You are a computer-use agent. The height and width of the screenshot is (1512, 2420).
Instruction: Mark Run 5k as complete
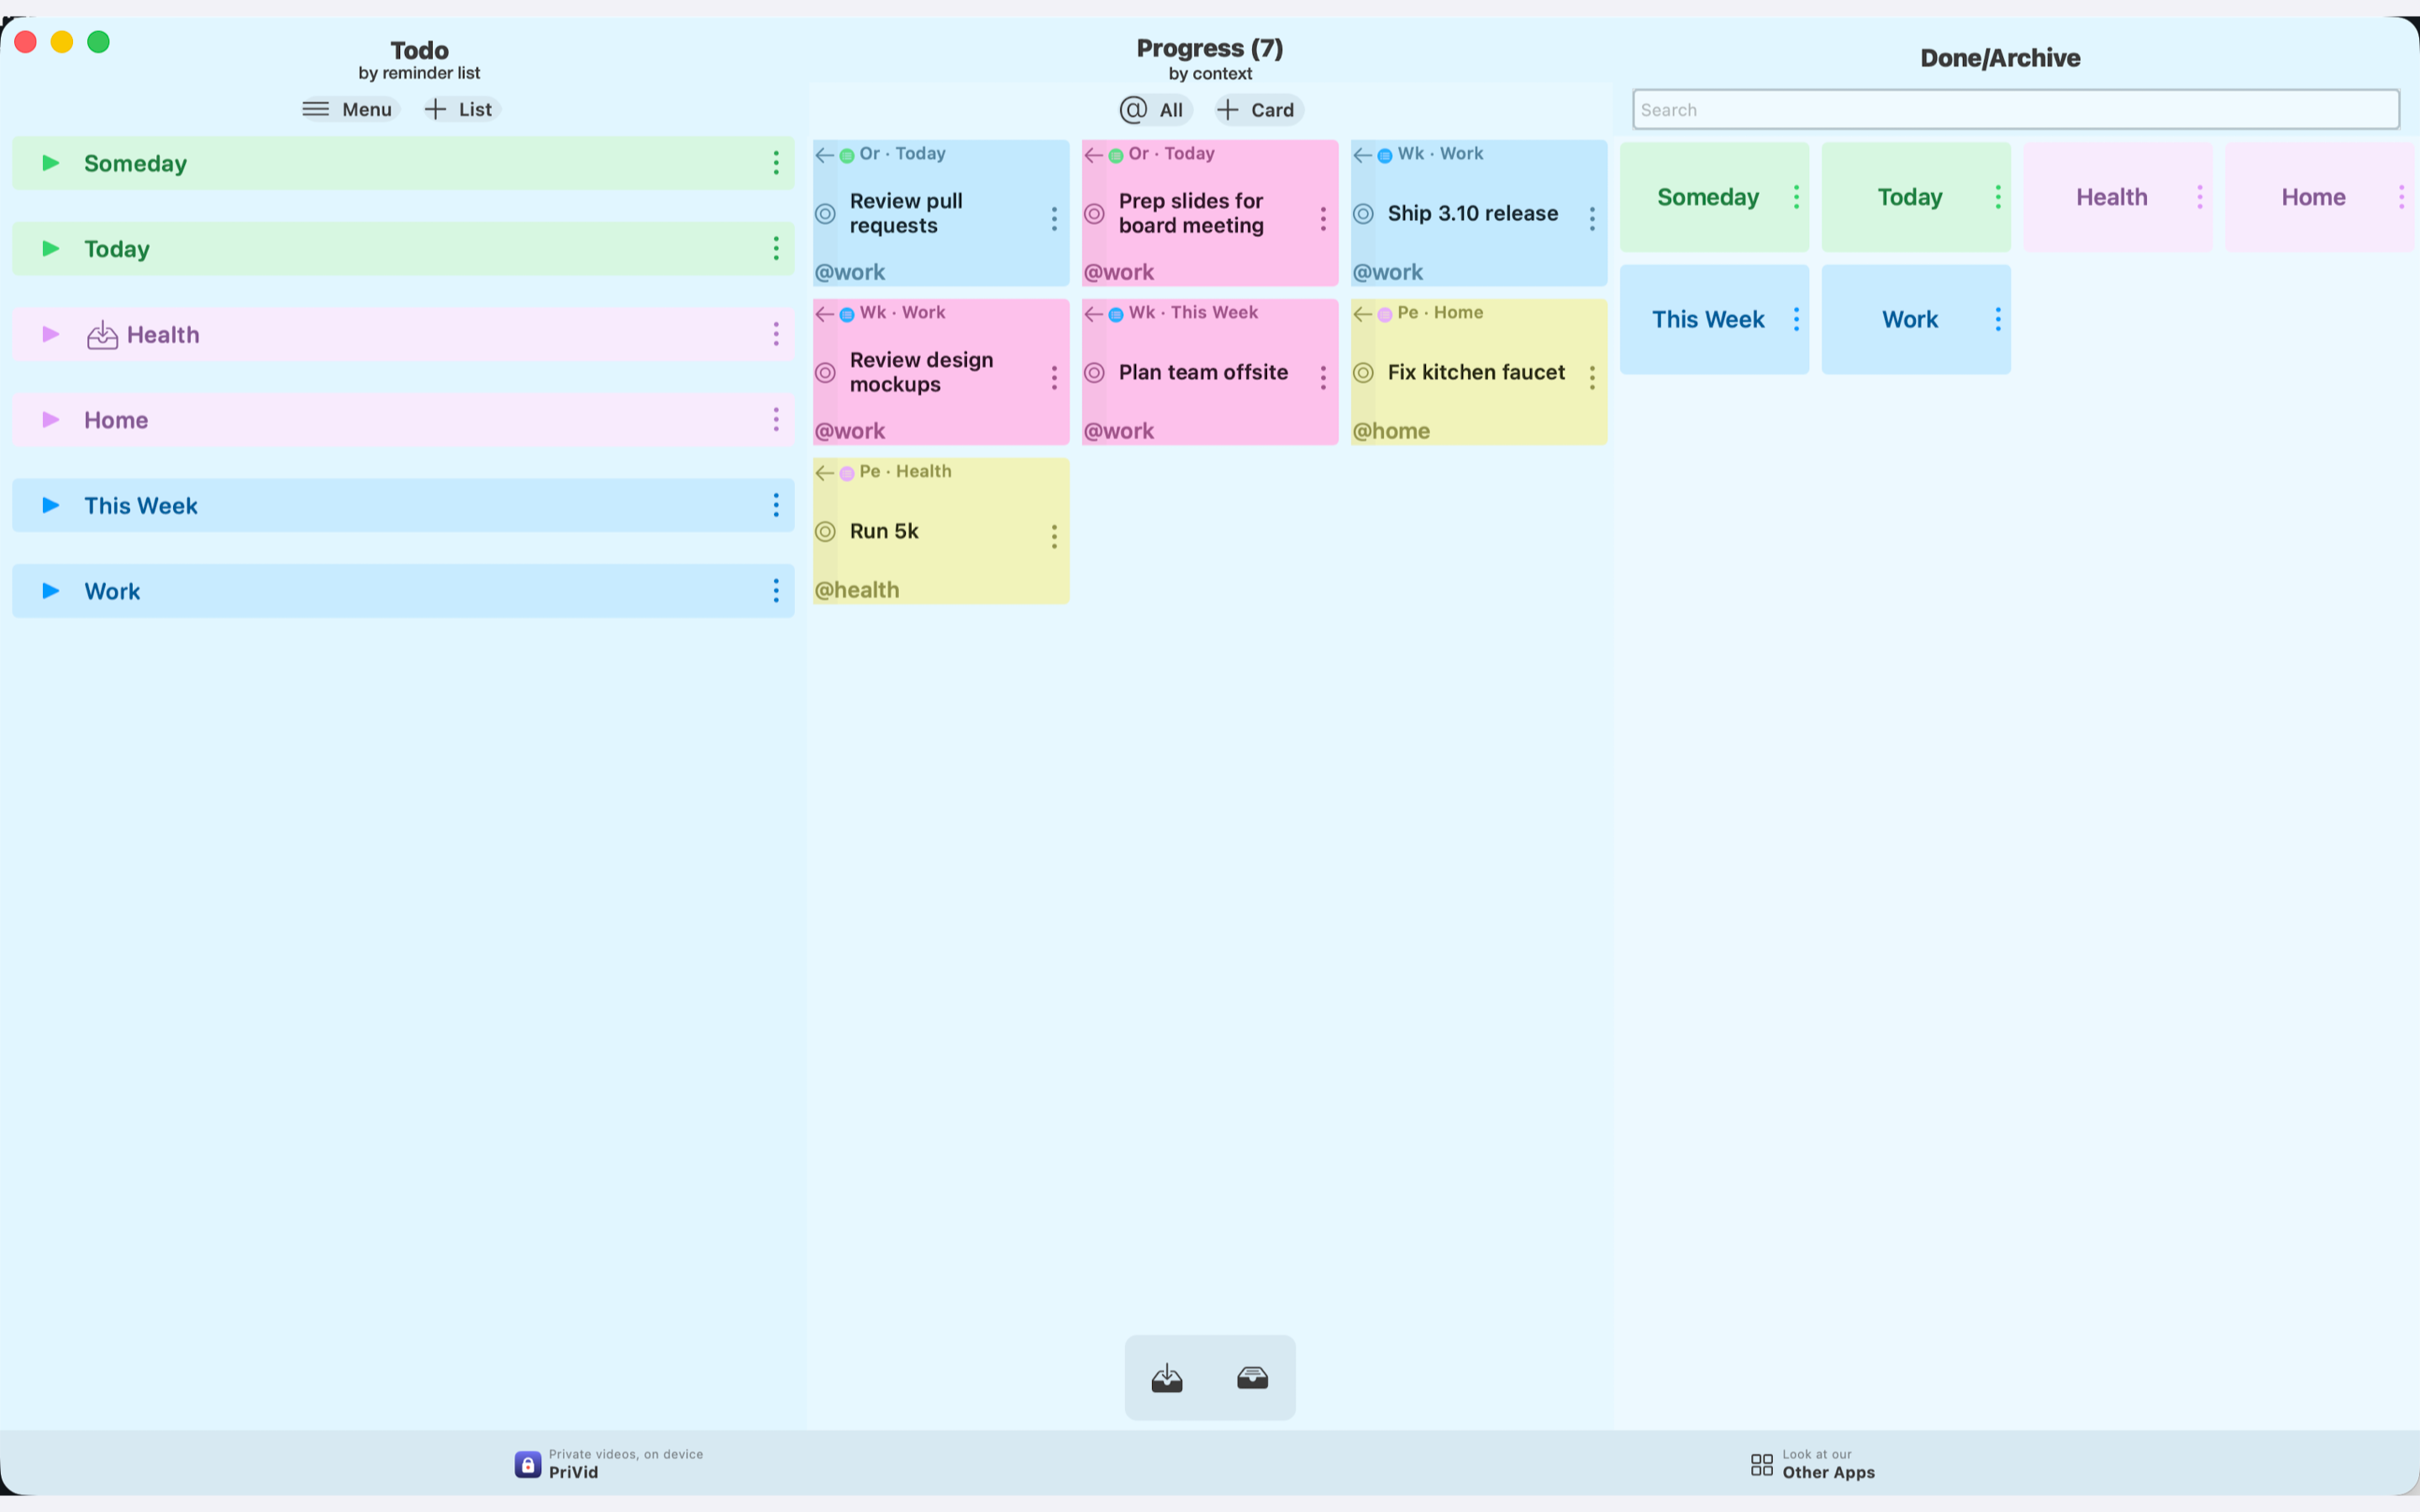825,532
